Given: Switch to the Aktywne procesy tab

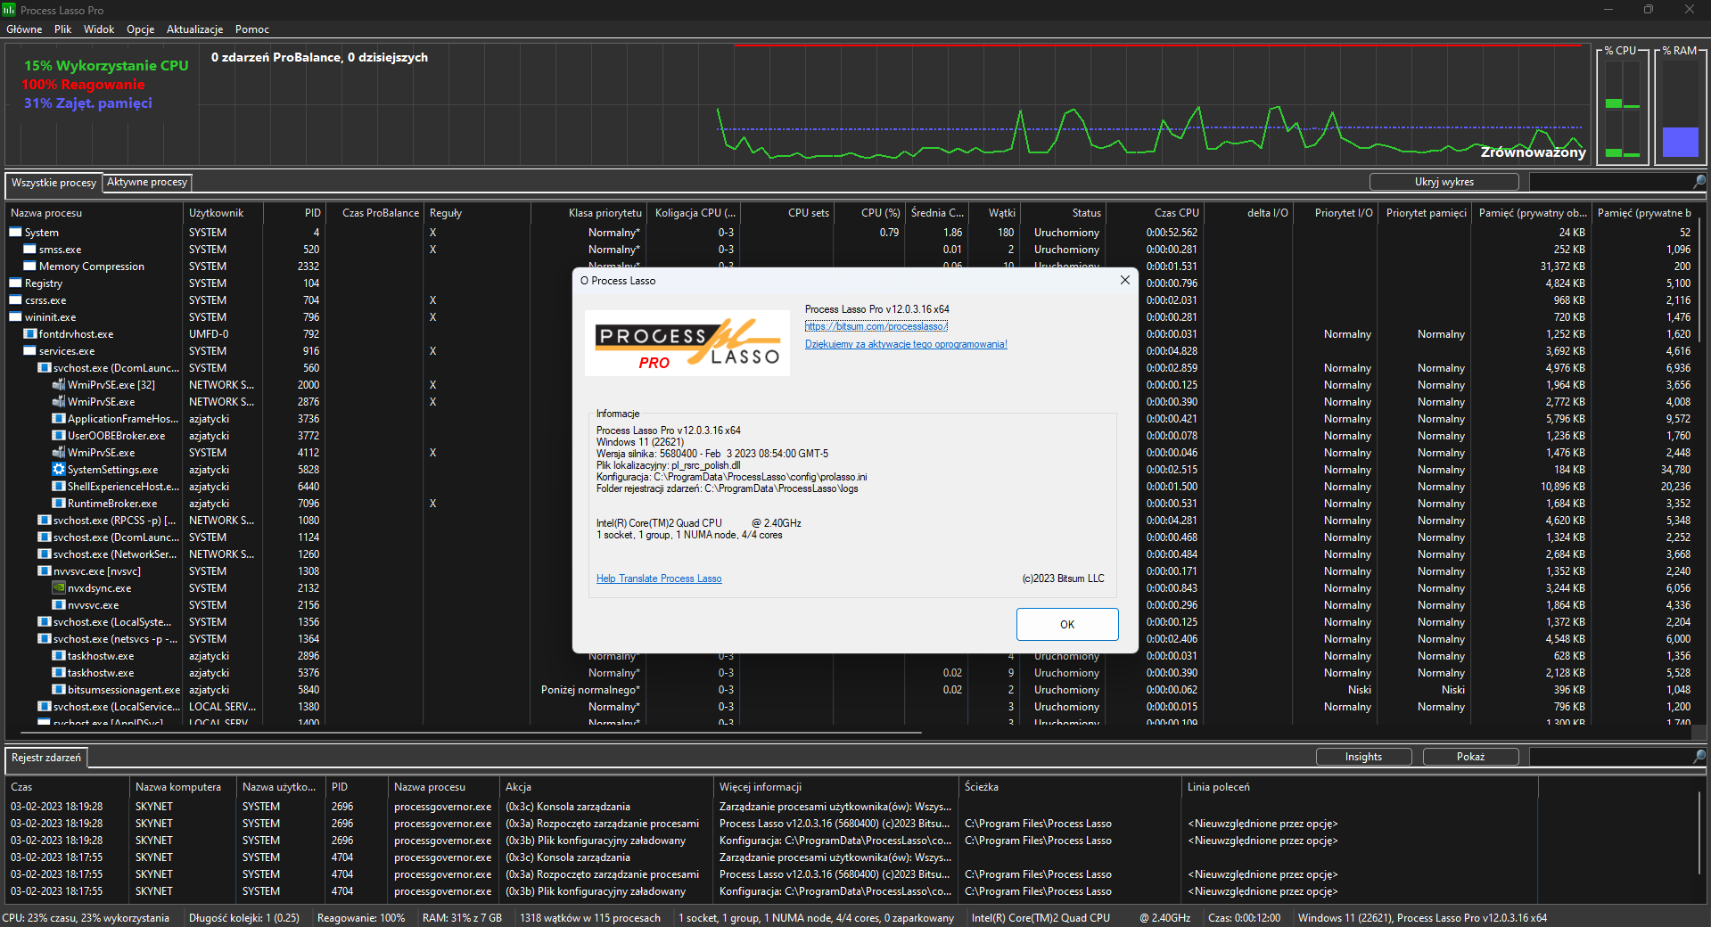Looking at the screenshot, I should tap(147, 182).
